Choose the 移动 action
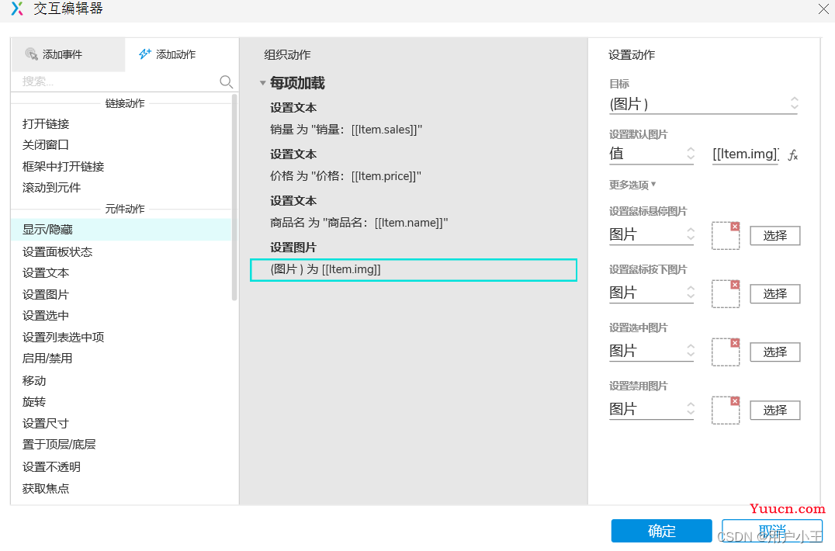Screen dimensions: 835x551 (x=34, y=380)
